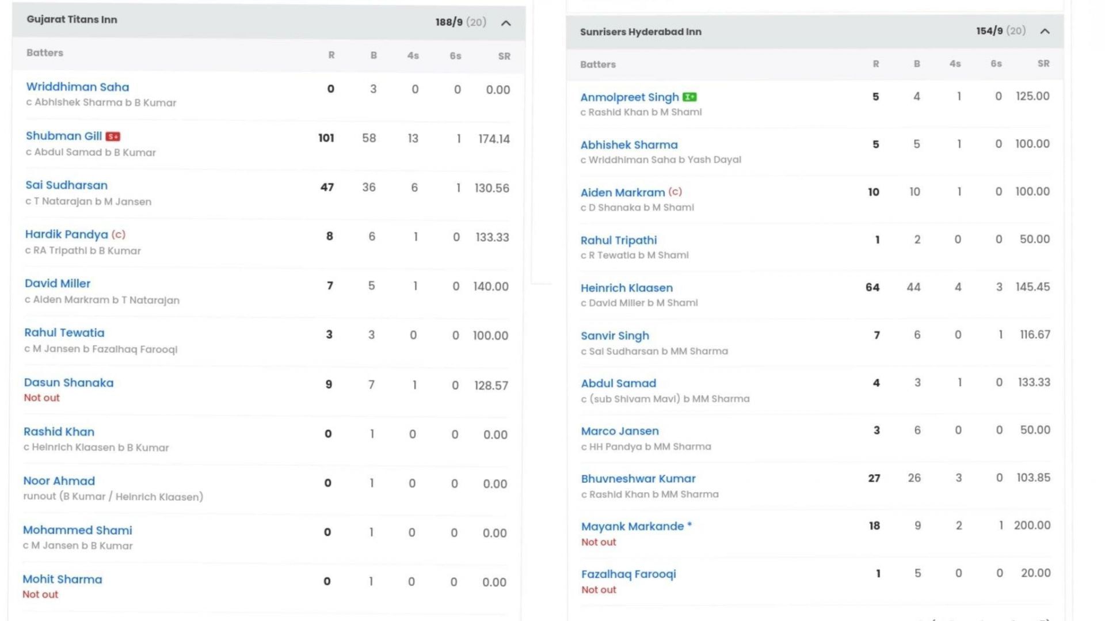
Task: Collapse the Gujarat Titans Inn scorecard
Action: point(506,23)
